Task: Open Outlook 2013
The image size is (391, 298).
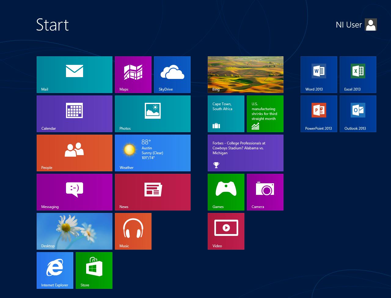Action: coord(358,114)
